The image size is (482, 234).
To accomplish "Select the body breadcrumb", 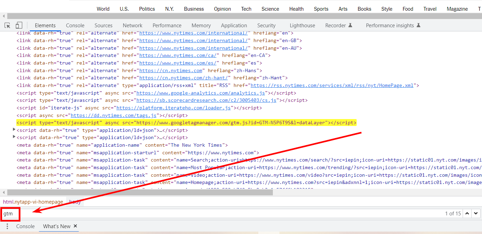I will click(75, 202).
